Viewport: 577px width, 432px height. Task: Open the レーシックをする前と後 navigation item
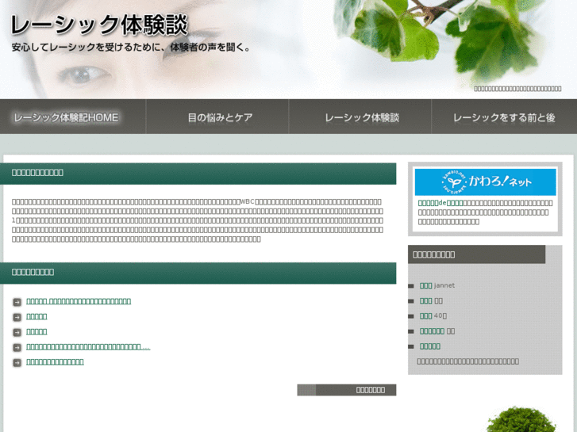coord(504,117)
